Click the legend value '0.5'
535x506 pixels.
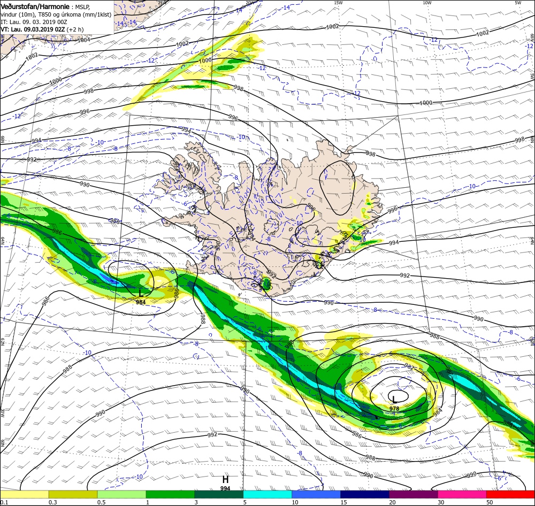click(x=101, y=502)
